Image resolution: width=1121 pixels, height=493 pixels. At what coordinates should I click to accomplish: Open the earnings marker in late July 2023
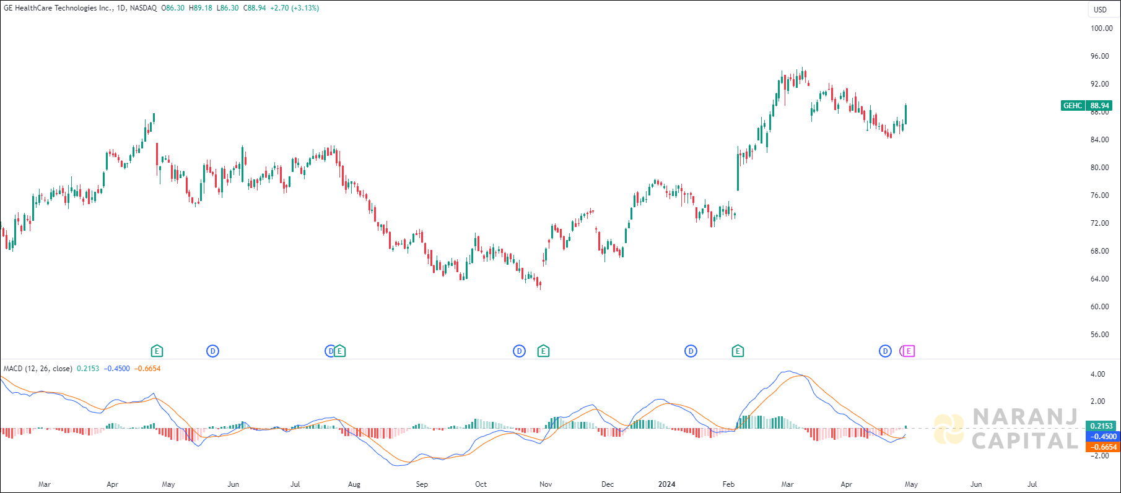340,351
